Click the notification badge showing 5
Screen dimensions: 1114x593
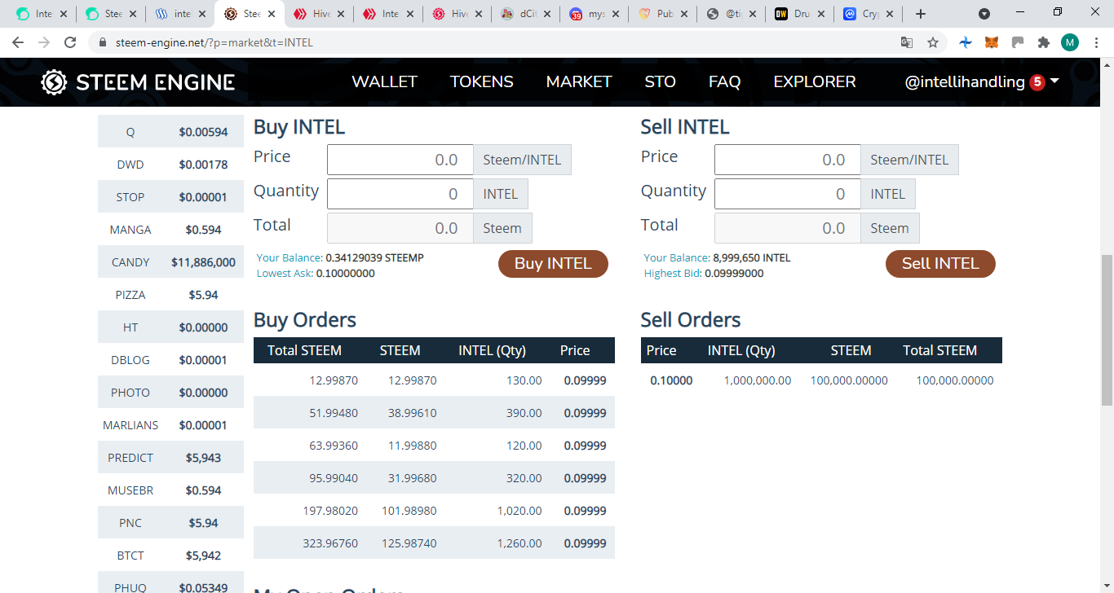click(x=1037, y=82)
